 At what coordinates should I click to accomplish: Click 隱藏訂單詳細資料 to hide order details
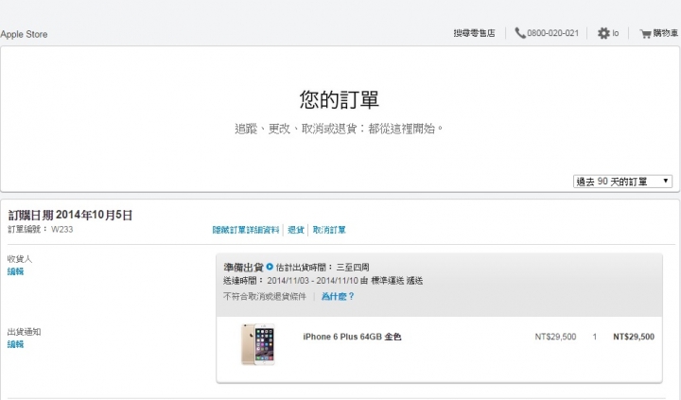tap(246, 230)
